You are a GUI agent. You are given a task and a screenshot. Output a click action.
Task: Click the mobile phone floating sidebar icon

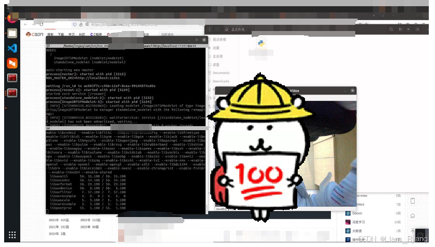coord(413,201)
